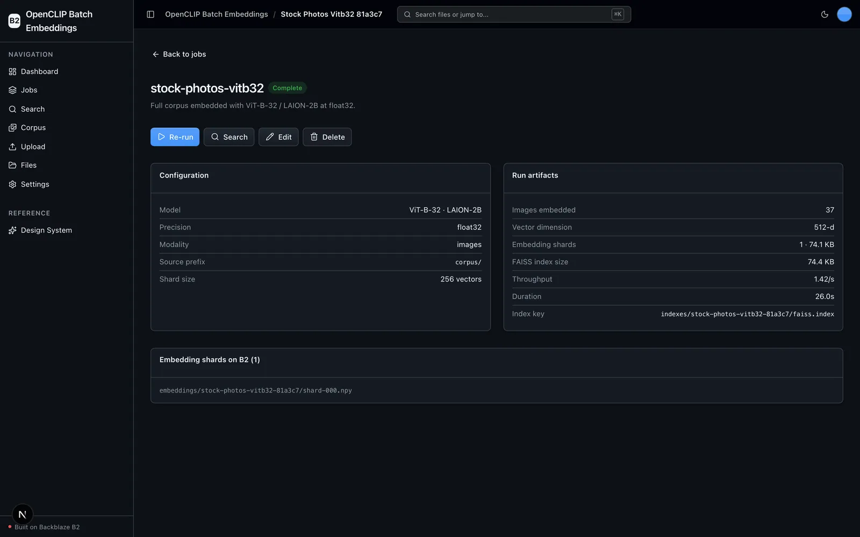Click the OpenCLIP Batch Embeddings sidebar title
The image size is (860, 537).
coord(59,21)
